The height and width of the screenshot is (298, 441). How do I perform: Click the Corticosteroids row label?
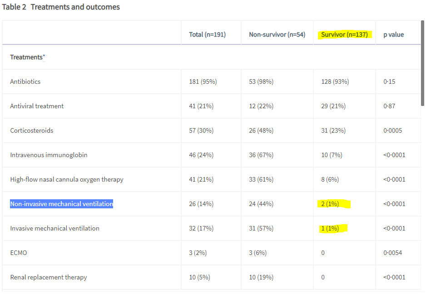pyautogui.click(x=32, y=130)
